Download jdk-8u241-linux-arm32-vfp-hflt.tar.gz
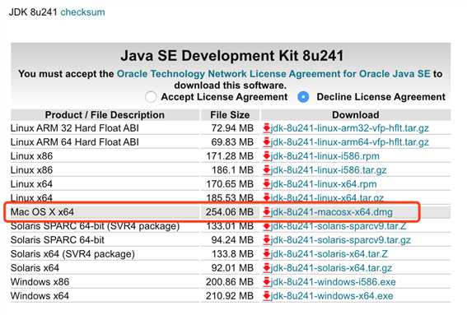Image resolution: width=467 pixels, height=315 pixels. tap(350, 128)
